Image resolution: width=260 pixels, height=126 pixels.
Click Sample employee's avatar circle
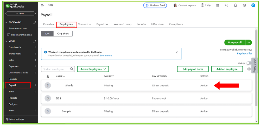(48, 111)
